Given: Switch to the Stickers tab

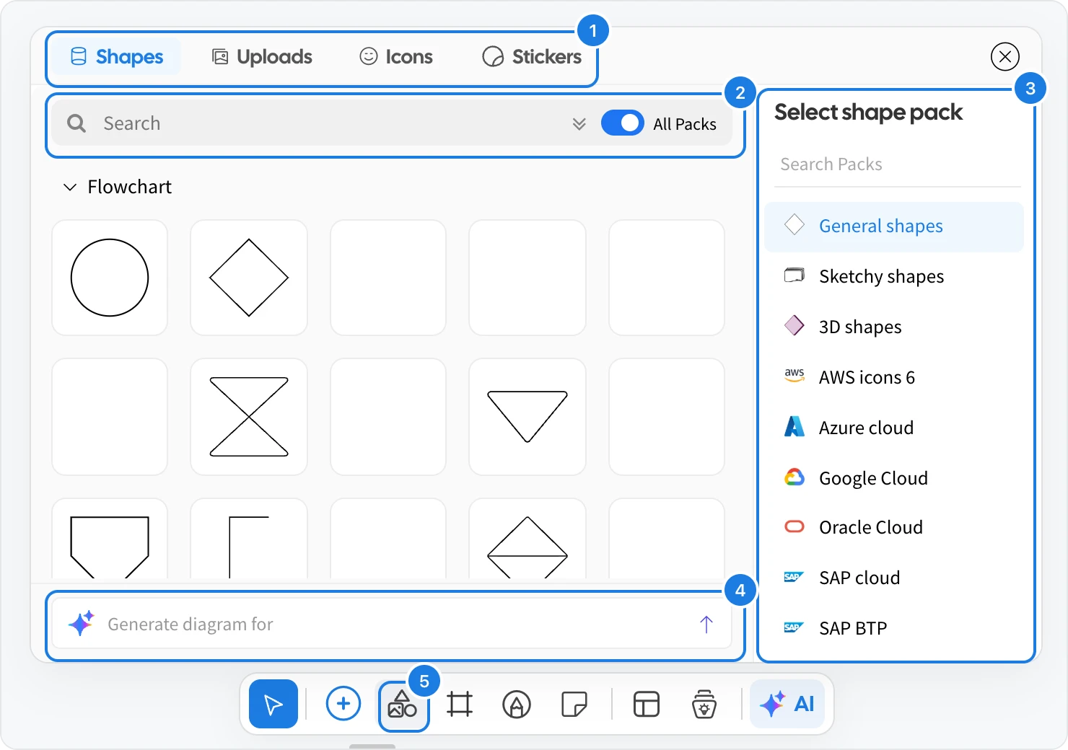Looking at the screenshot, I should pos(532,57).
